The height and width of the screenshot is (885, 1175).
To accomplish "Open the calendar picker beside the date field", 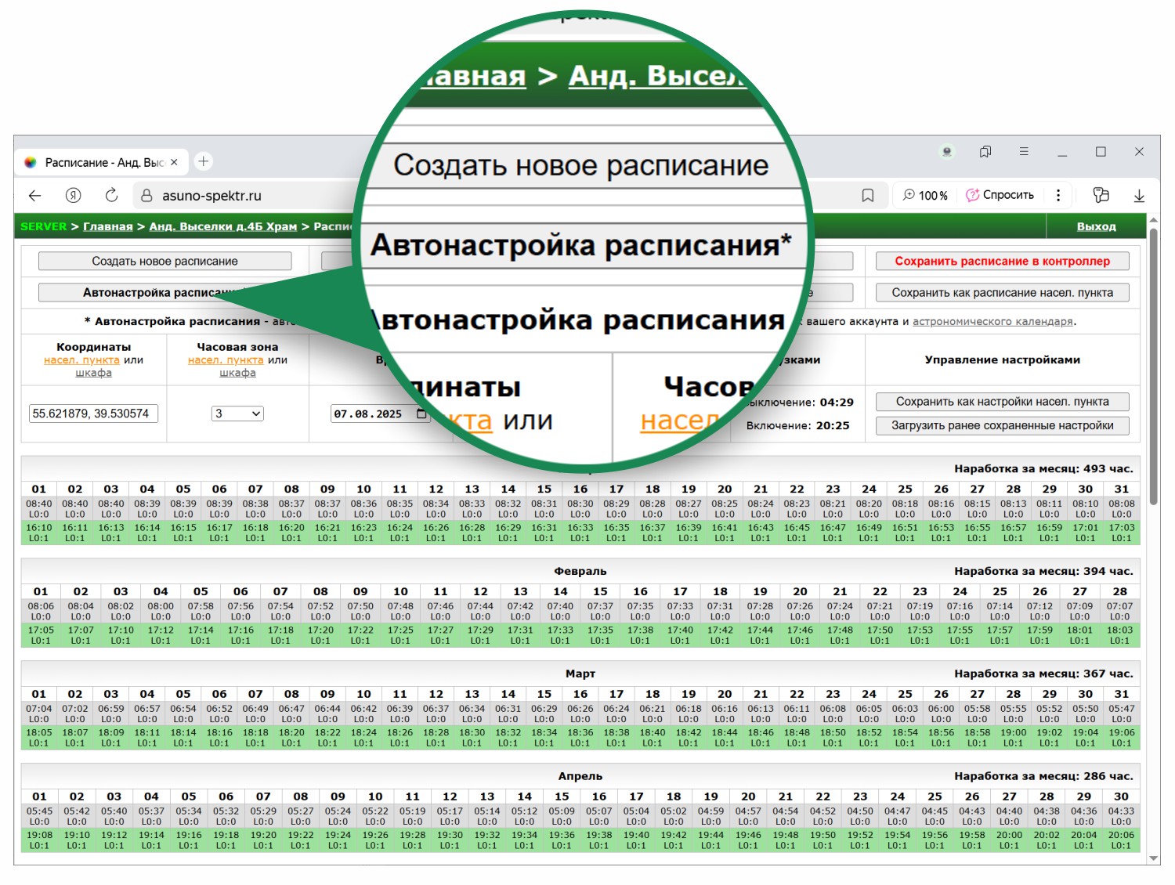I will pos(423,414).
